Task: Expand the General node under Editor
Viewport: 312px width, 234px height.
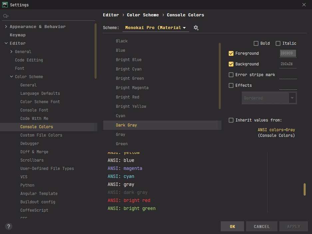Action: 12,52
